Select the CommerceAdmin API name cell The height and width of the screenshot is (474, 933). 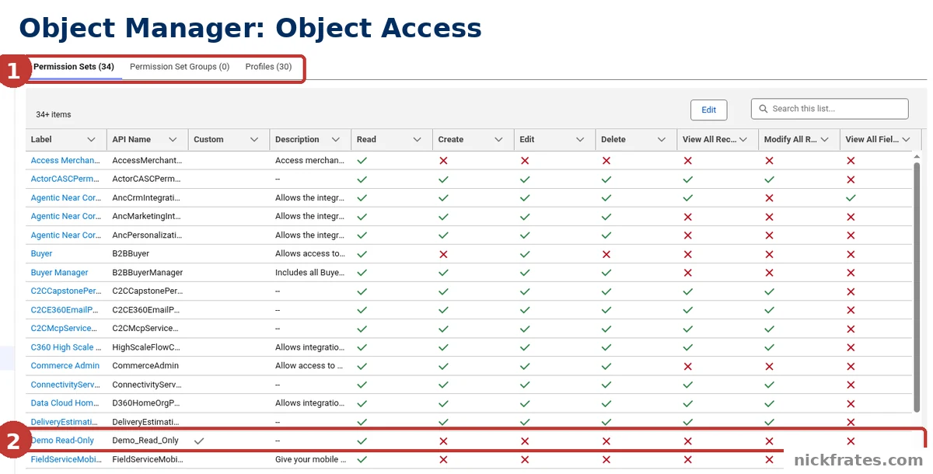tap(145, 366)
